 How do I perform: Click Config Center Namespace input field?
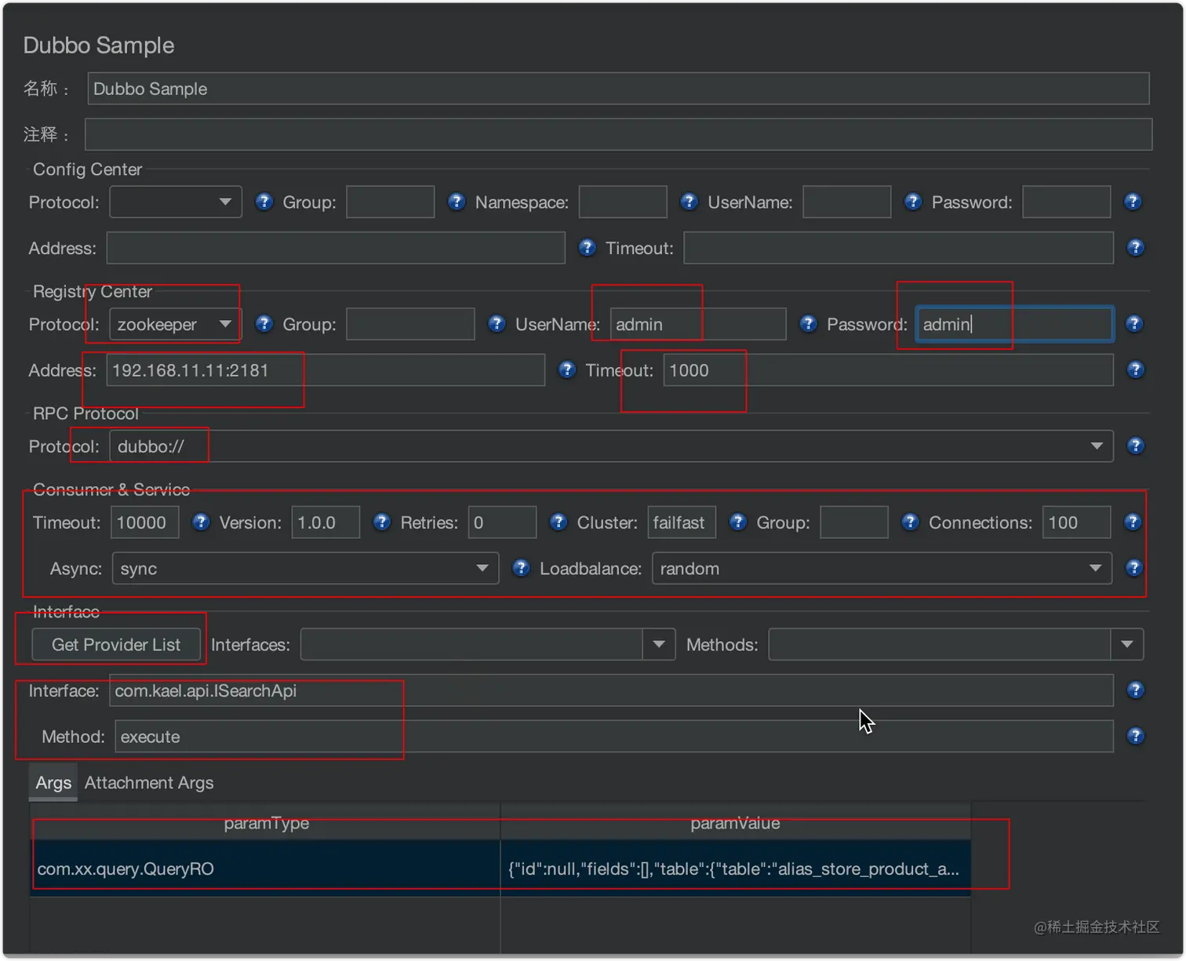tap(623, 202)
